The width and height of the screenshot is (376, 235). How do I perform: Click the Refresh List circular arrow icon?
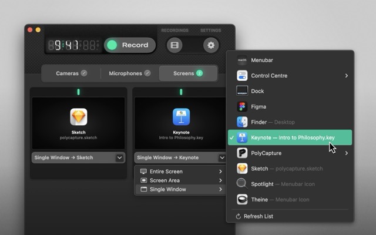click(238, 216)
